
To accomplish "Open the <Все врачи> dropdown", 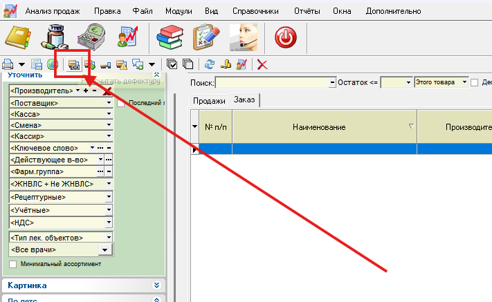I will pyautogui.click(x=104, y=250).
